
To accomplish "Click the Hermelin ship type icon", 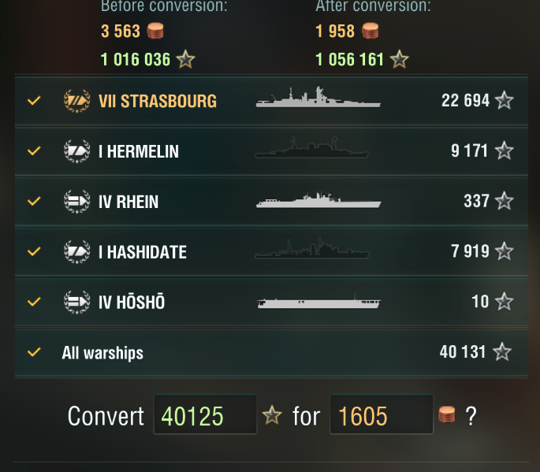I will click(x=76, y=151).
